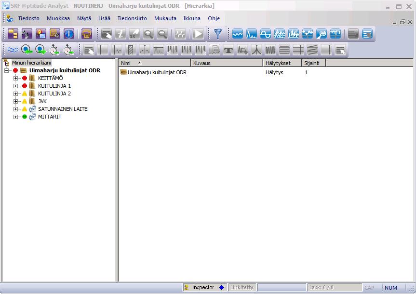
Task: Open the Tiedonsiirto menu
Action: click(x=132, y=18)
